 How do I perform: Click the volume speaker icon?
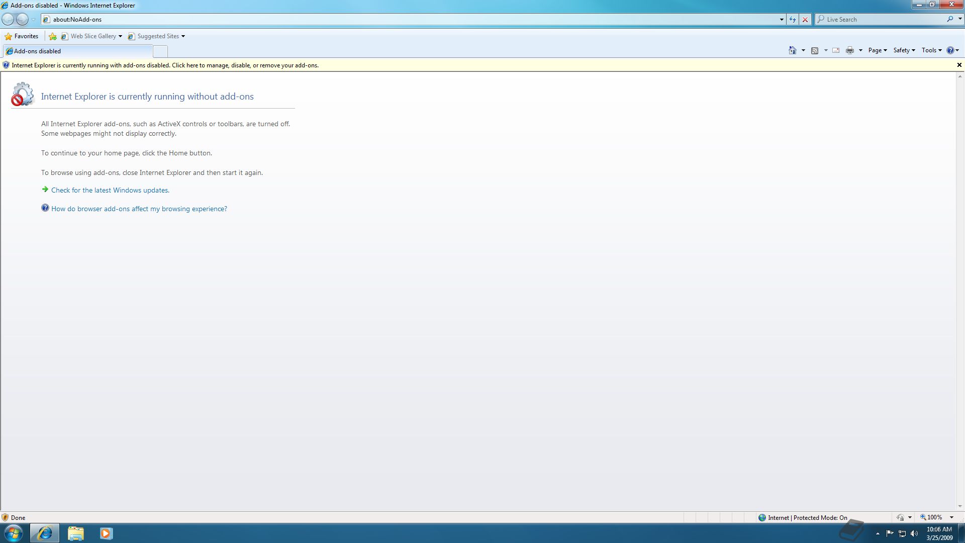pyautogui.click(x=914, y=533)
